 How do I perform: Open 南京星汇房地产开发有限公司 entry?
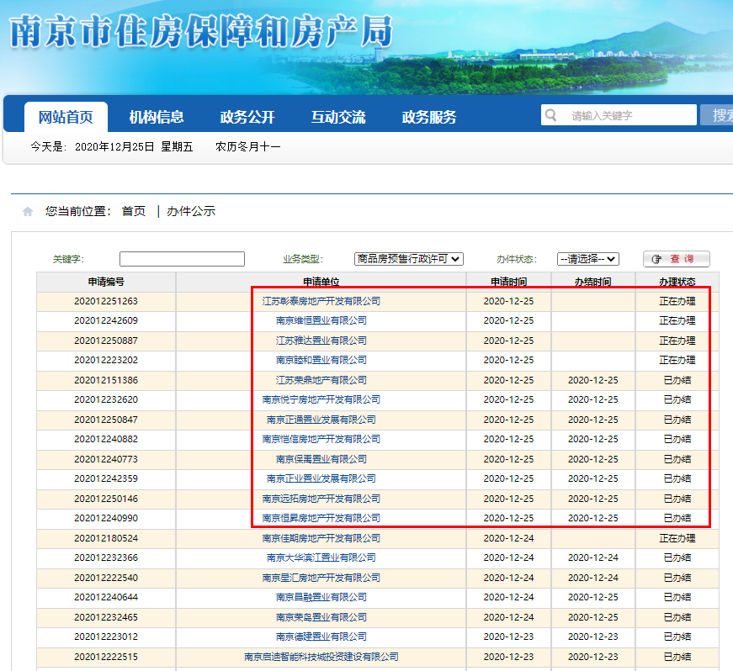coord(321,578)
